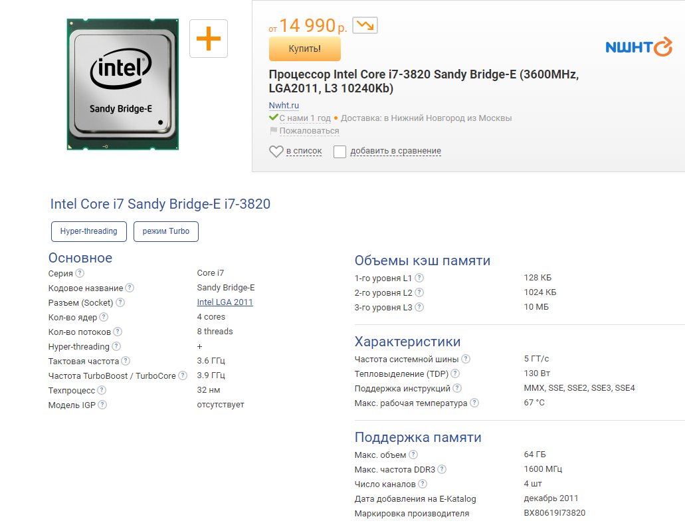Open help icon for Кол-во ядер
Screen dimensions: 685x529
[x=104, y=317]
